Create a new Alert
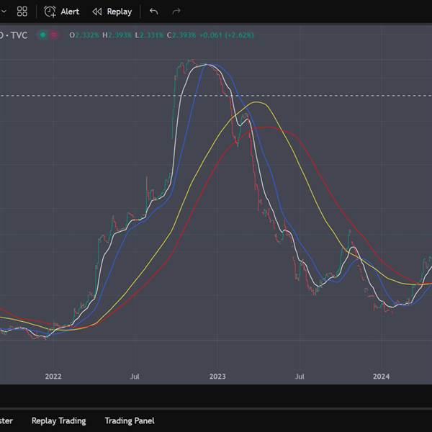This screenshot has height=432, width=432. [61, 12]
